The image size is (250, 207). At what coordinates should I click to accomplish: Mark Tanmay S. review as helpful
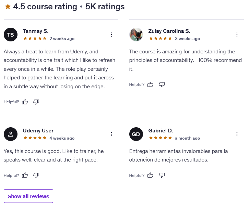coord(25,102)
